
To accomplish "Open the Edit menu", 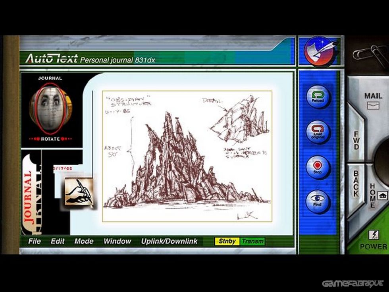I will click(x=58, y=241).
